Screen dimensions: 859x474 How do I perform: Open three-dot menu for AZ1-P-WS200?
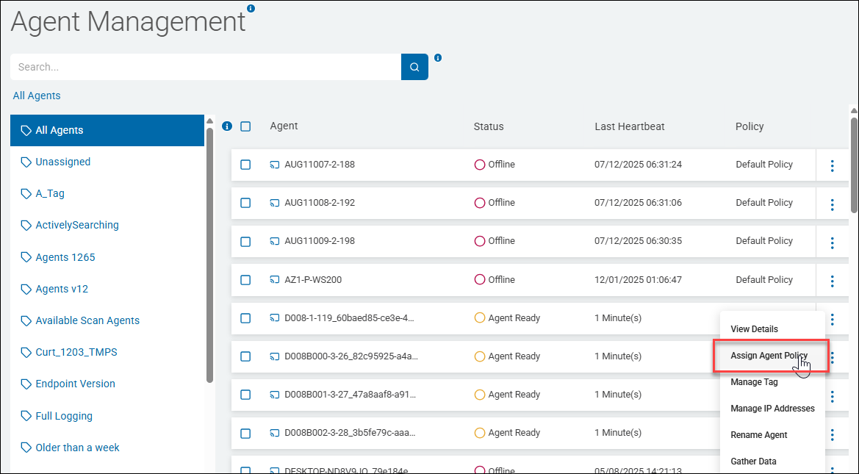[832, 281]
